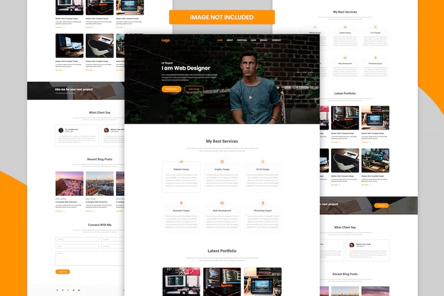Image resolution: width=444 pixels, height=296 pixels.
Task: Open the BLOG menu item
Action: click(253, 40)
